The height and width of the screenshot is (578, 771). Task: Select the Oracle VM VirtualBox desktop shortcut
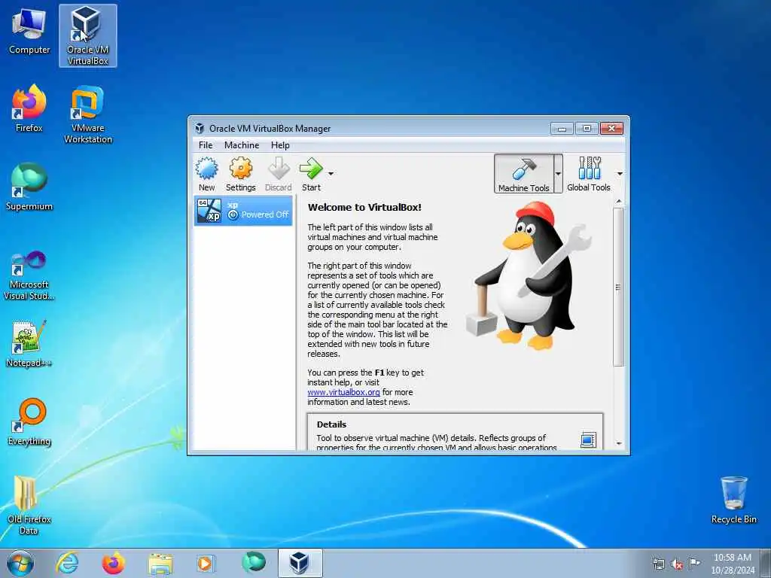[88, 36]
